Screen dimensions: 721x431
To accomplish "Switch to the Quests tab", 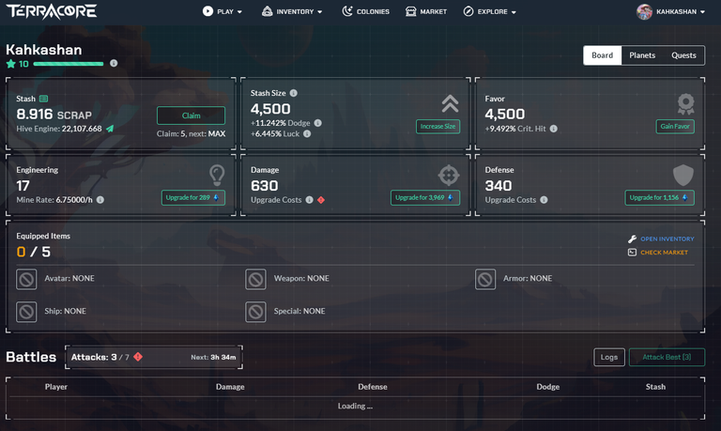I will tap(683, 55).
